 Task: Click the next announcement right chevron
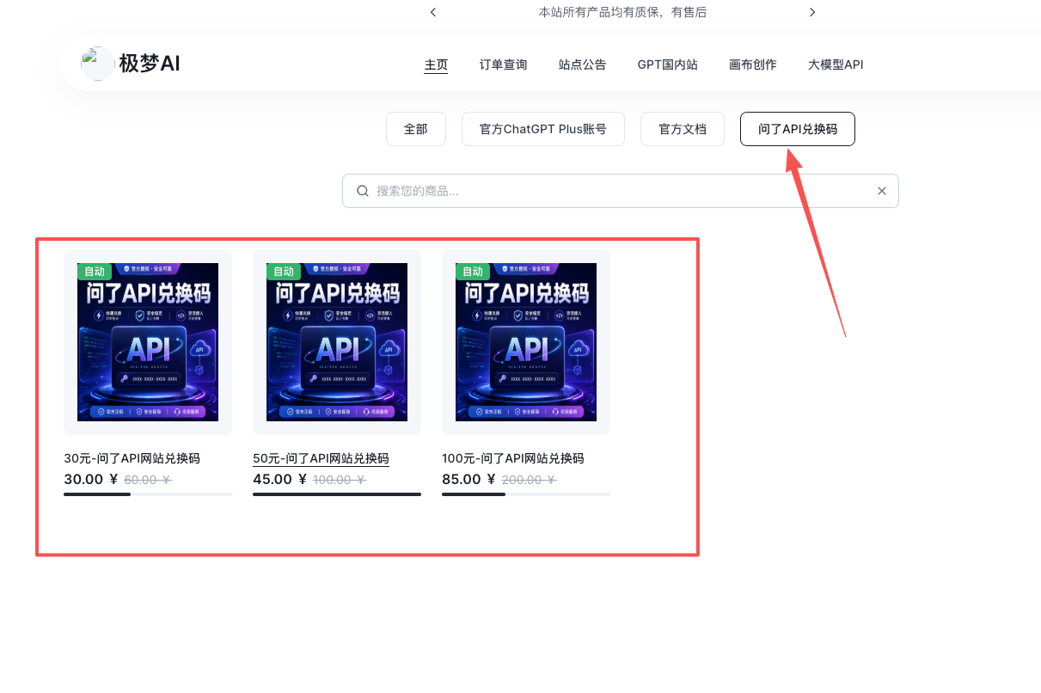click(812, 12)
